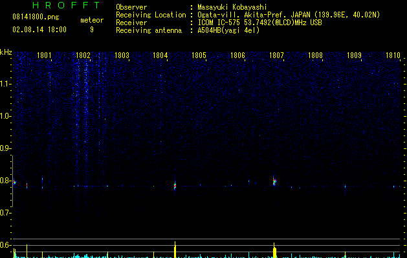Image resolution: width=407 pixels, height=258 pixels.
Task: Click the date stamp 02.08.14 18:00
Action: [39, 30]
